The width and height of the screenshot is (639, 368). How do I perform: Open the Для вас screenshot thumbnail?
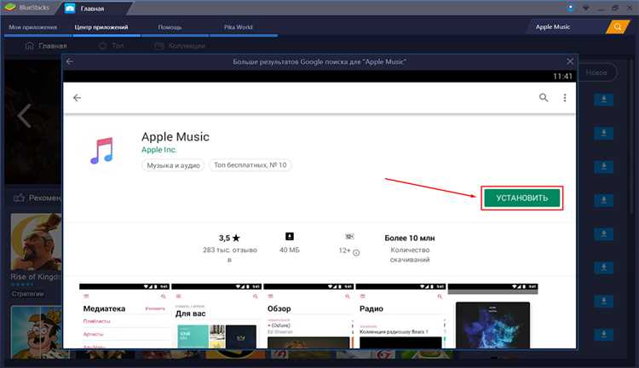tap(216, 316)
